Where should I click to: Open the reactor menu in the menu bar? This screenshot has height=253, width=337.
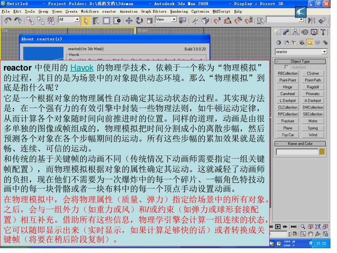click(109, 11)
